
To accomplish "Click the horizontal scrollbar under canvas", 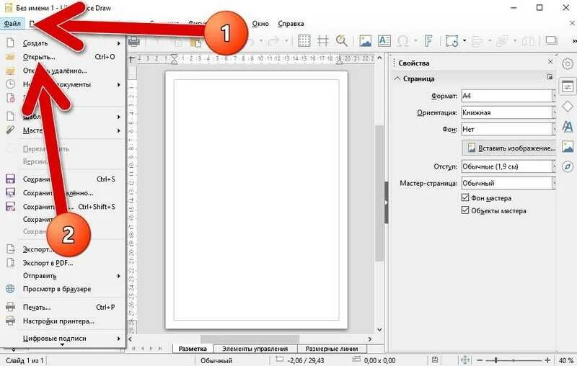I will pos(250,339).
